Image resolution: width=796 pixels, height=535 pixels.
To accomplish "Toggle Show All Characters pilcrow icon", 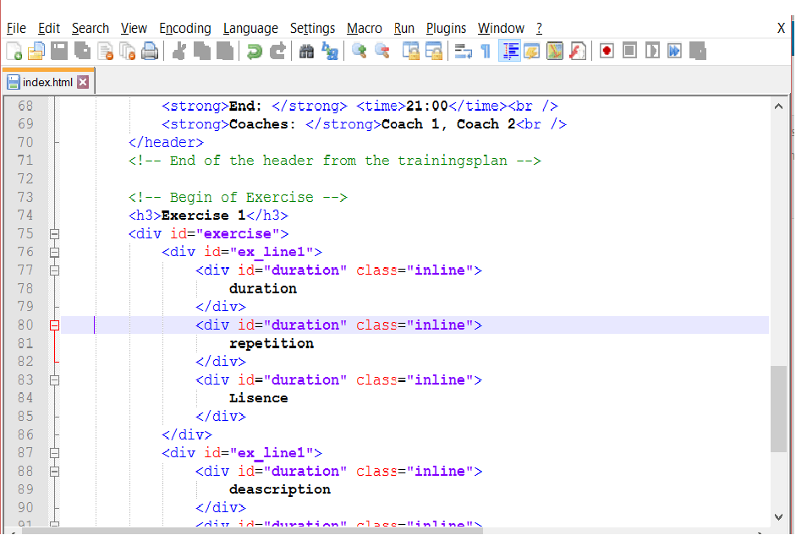I will click(x=486, y=52).
